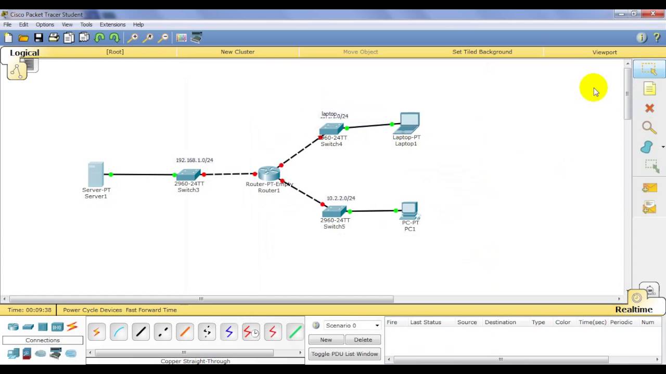The height and width of the screenshot is (374, 666).
Task: Choose the Select tool in right panel
Action: (x=649, y=69)
